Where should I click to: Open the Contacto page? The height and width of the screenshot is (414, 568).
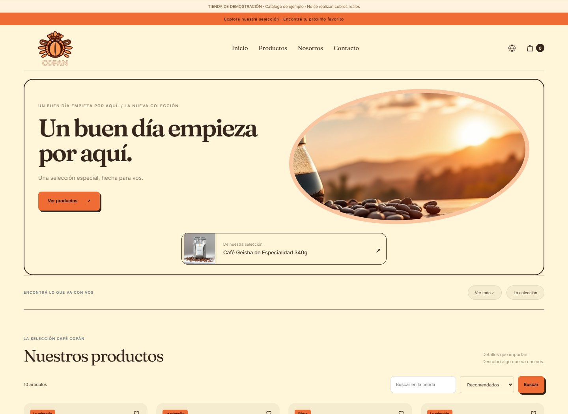pos(346,48)
